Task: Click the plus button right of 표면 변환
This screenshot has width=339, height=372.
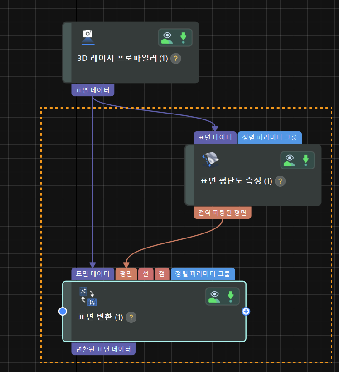Action: click(x=246, y=311)
